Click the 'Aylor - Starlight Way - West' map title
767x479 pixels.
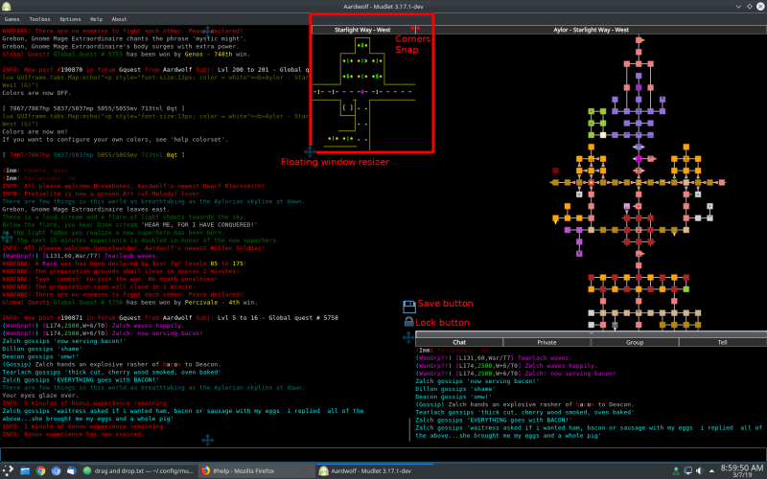tap(591, 30)
